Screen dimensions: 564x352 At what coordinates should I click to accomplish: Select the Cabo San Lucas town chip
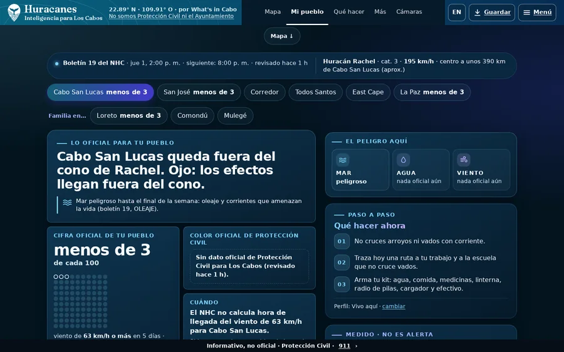[x=100, y=92]
